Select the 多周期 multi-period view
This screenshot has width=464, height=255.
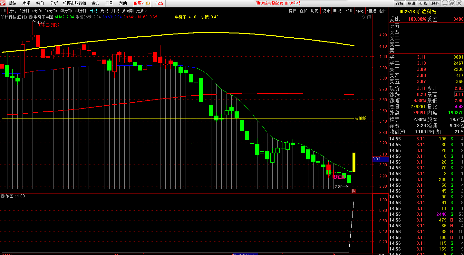pos(128,11)
